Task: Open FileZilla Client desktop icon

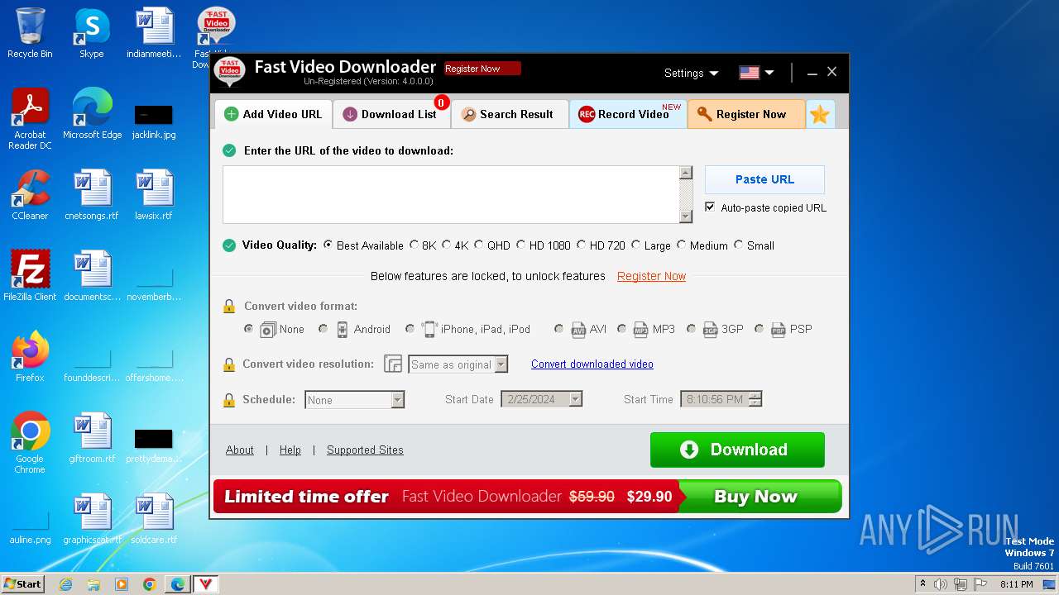Action: [x=30, y=276]
